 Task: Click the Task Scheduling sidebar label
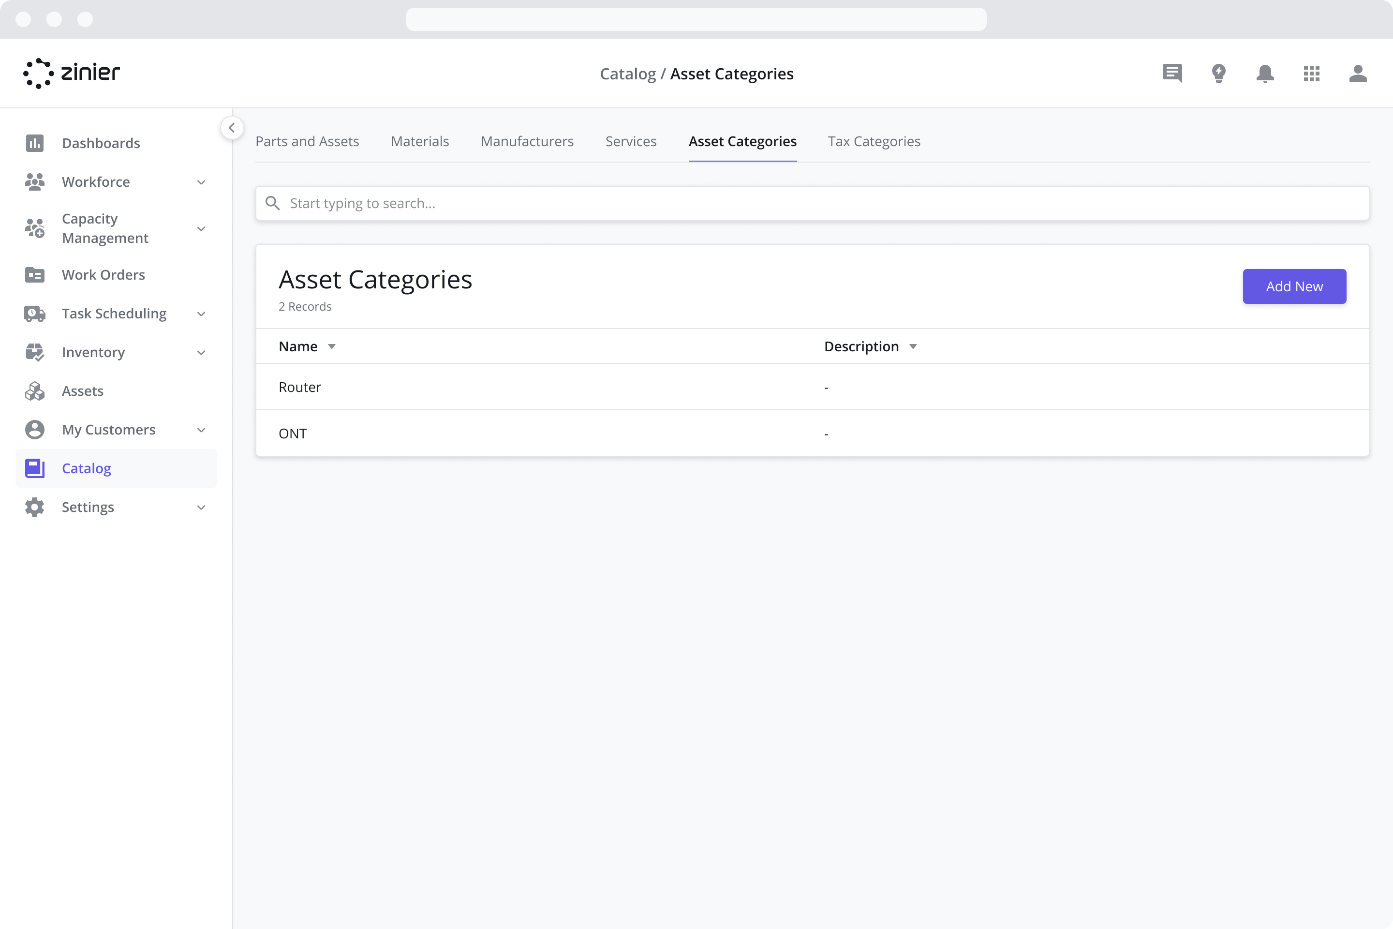pyautogui.click(x=114, y=314)
